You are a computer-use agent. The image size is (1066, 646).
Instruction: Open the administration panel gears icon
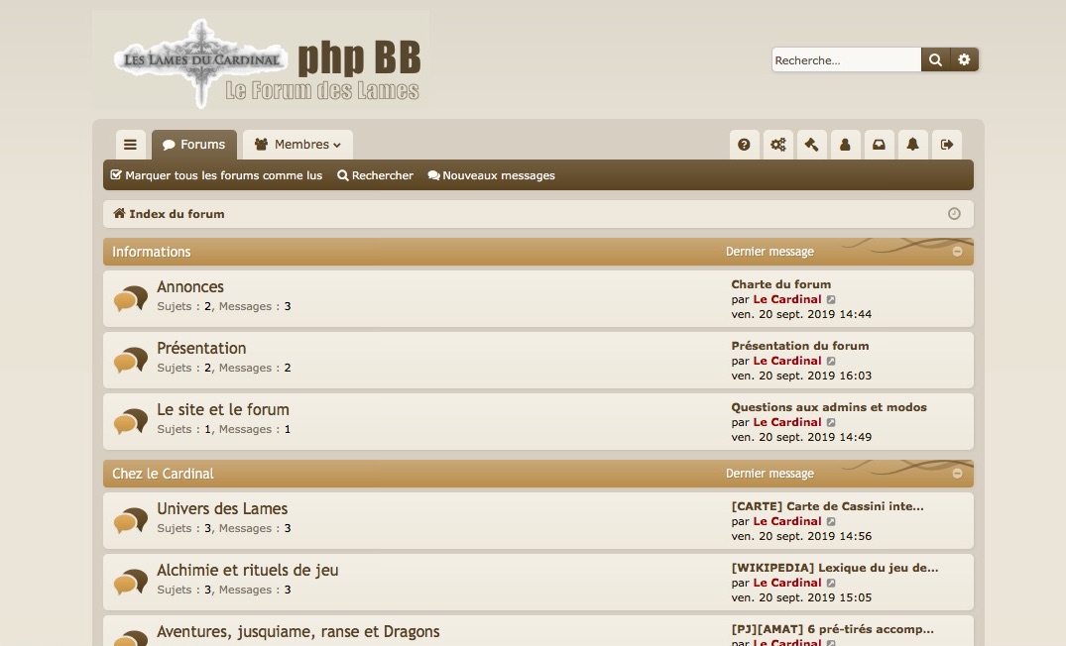[777, 145]
